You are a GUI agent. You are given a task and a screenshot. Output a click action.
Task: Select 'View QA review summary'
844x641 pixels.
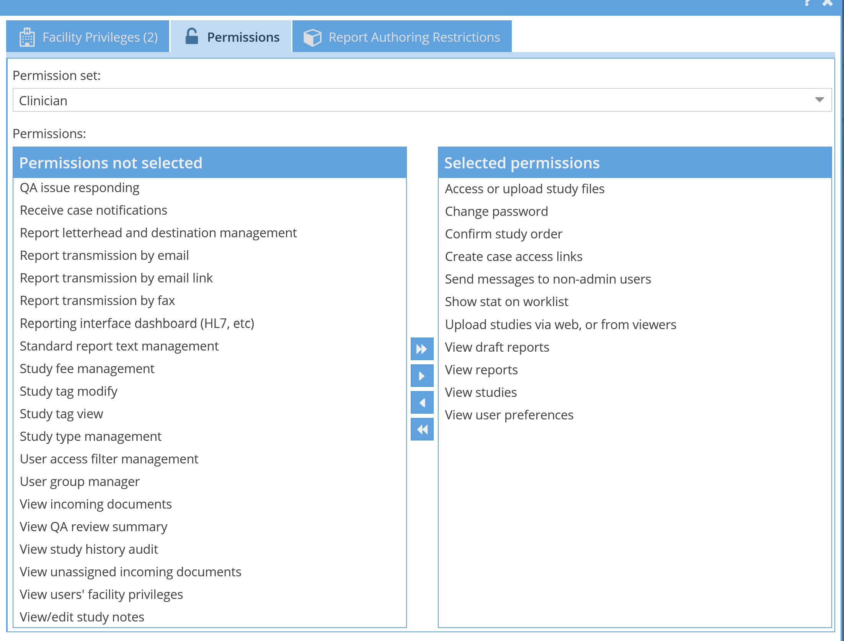(209, 527)
